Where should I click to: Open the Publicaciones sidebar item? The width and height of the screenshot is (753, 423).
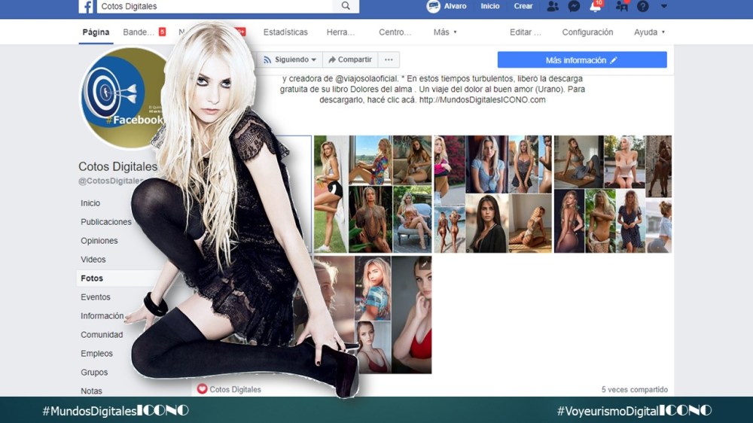click(105, 222)
